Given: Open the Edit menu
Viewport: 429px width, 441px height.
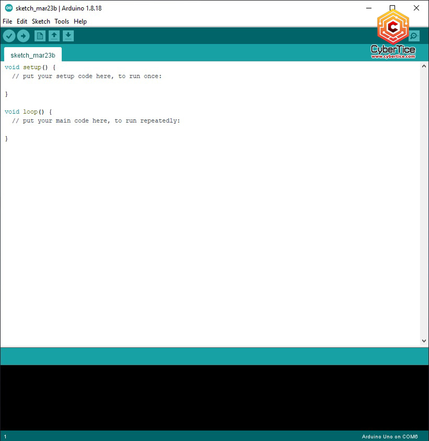Looking at the screenshot, I should [22, 21].
